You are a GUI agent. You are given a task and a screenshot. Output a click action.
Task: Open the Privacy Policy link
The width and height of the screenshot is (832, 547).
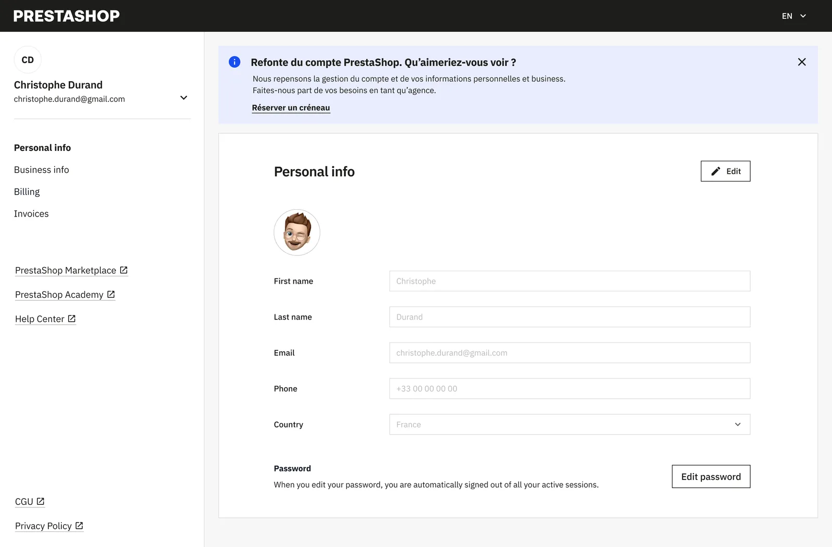coord(49,526)
